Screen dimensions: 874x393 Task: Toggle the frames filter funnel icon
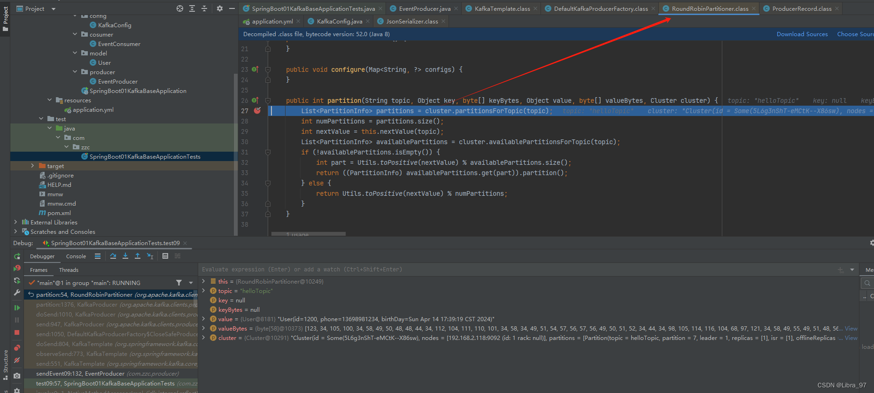pos(179,283)
